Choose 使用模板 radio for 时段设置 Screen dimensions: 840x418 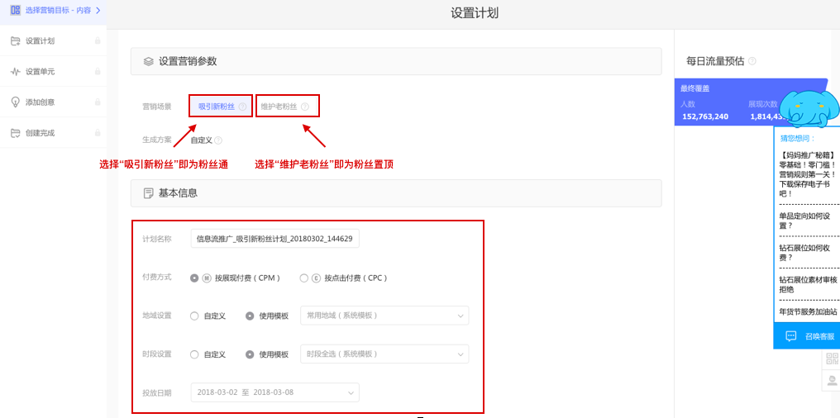click(250, 354)
